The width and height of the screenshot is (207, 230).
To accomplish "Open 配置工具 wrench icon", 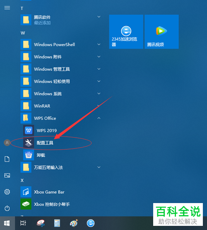I will (29, 143).
